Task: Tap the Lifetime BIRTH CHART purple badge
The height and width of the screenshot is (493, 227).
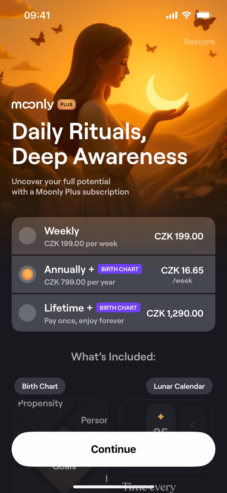Action: [x=118, y=308]
